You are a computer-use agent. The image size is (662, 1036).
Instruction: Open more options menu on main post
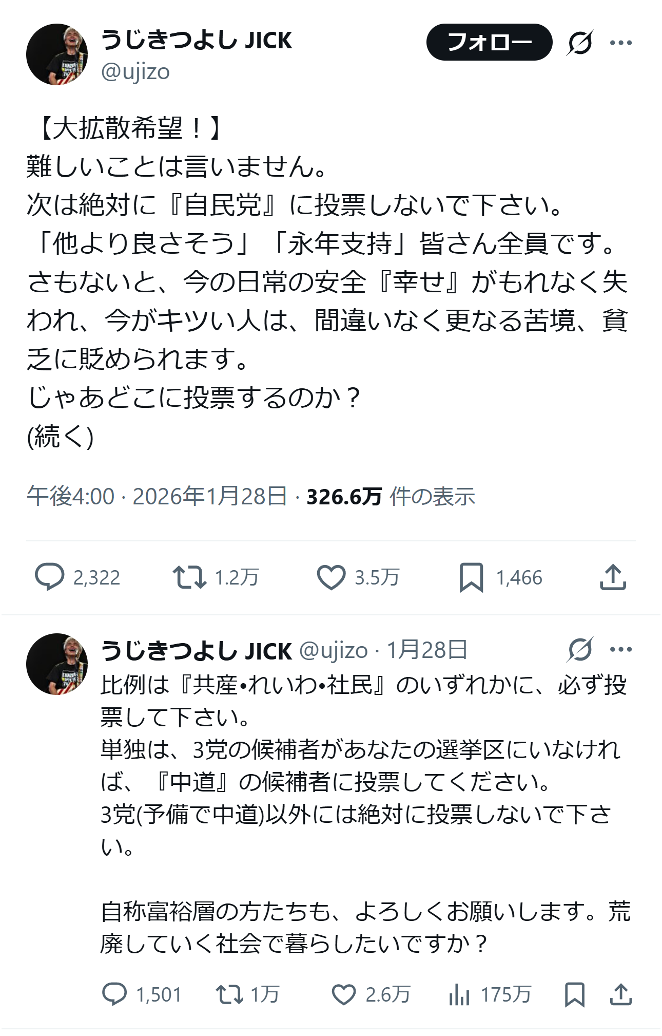click(x=620, y=43)
